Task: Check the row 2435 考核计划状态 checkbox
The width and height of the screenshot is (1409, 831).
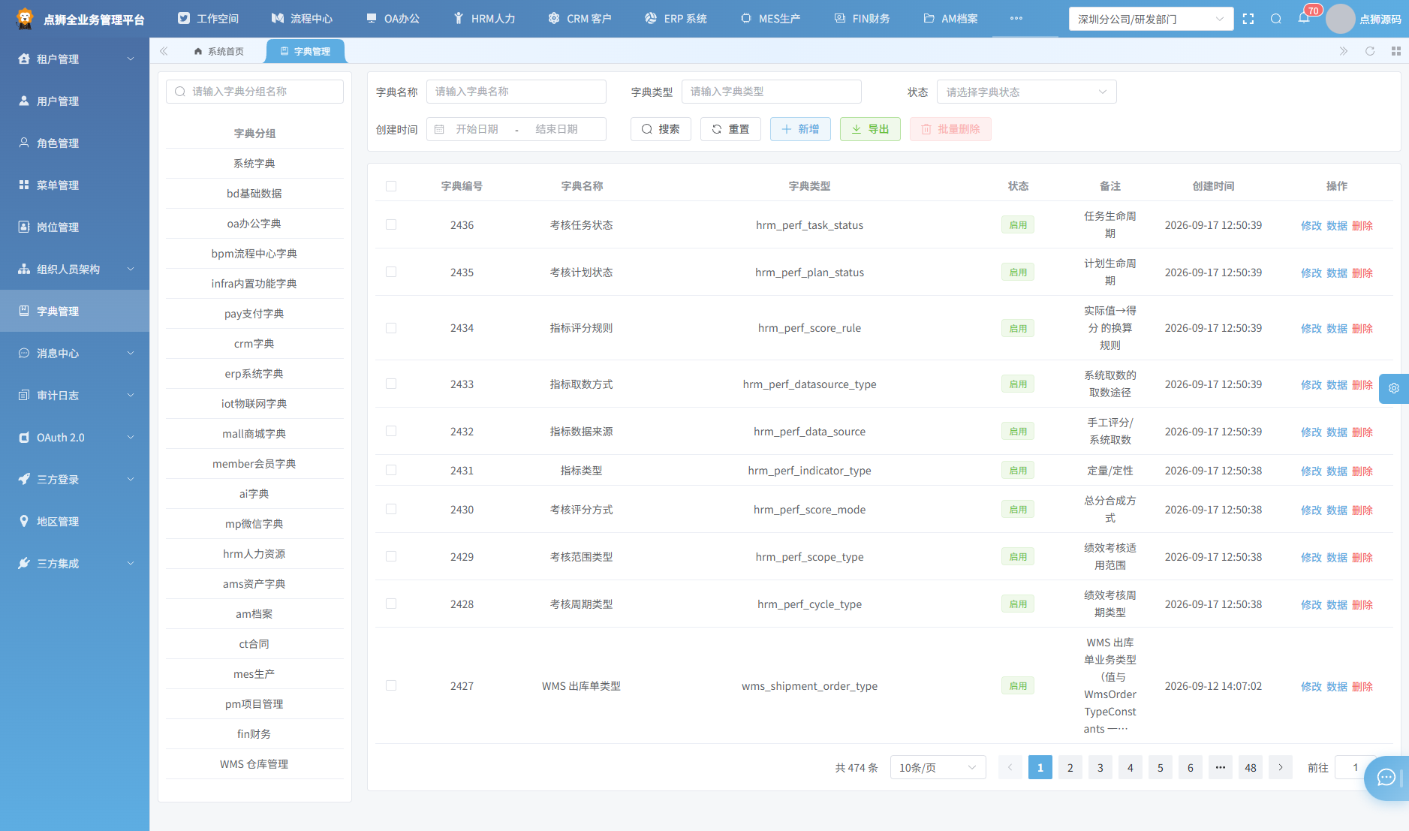Action: click(391, 272)
